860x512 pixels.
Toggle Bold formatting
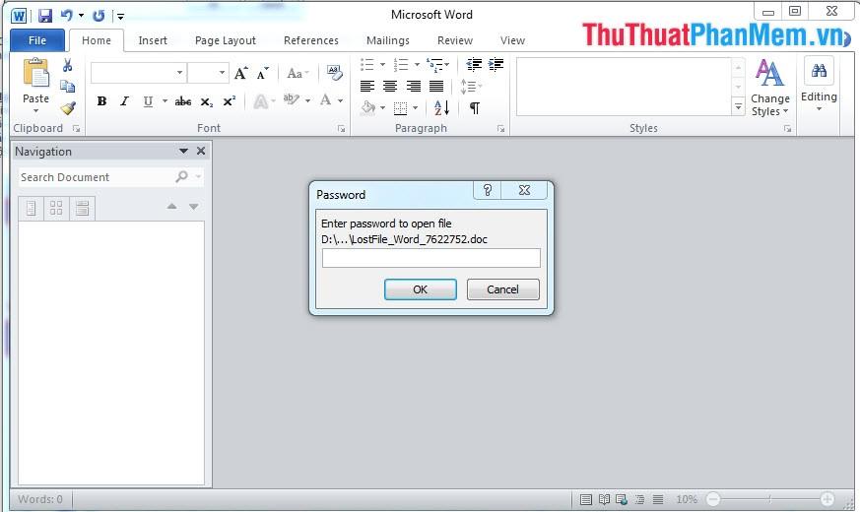pos(101,100)
